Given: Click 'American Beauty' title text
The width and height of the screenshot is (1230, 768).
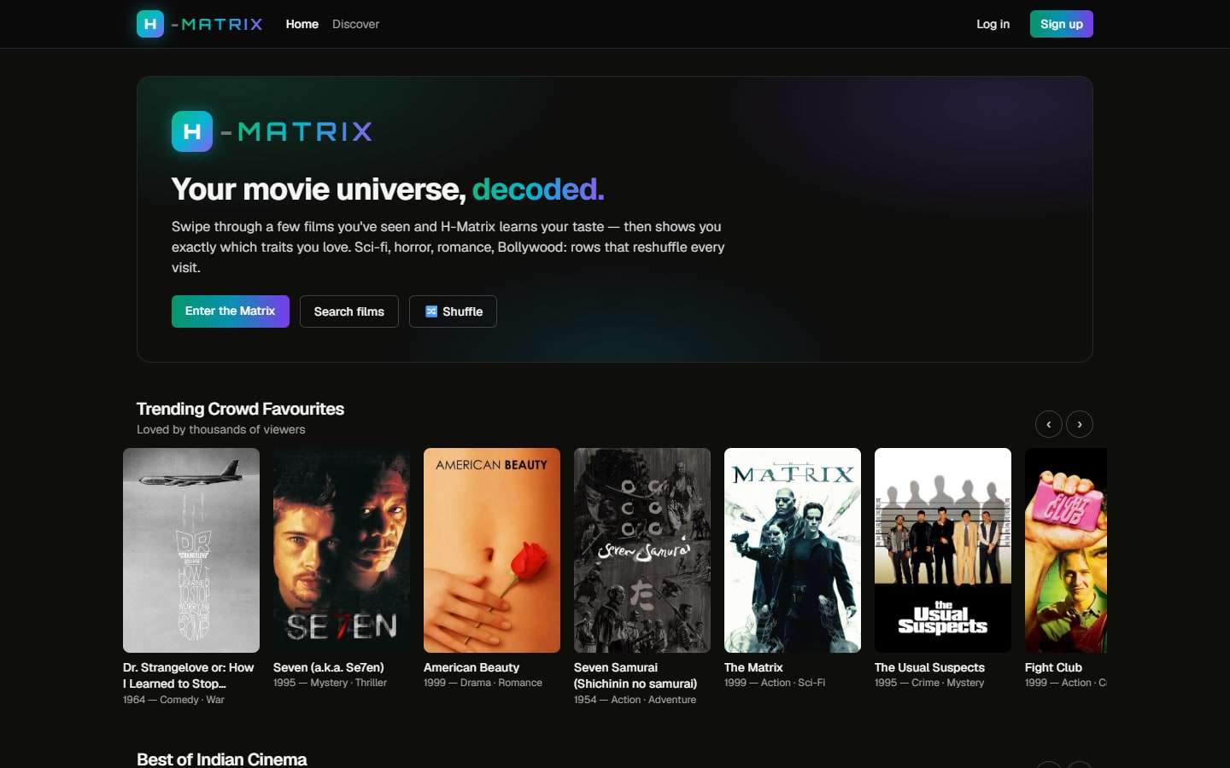Looking at the screenshot, I should pyautogui.click(x=471, y=667).
